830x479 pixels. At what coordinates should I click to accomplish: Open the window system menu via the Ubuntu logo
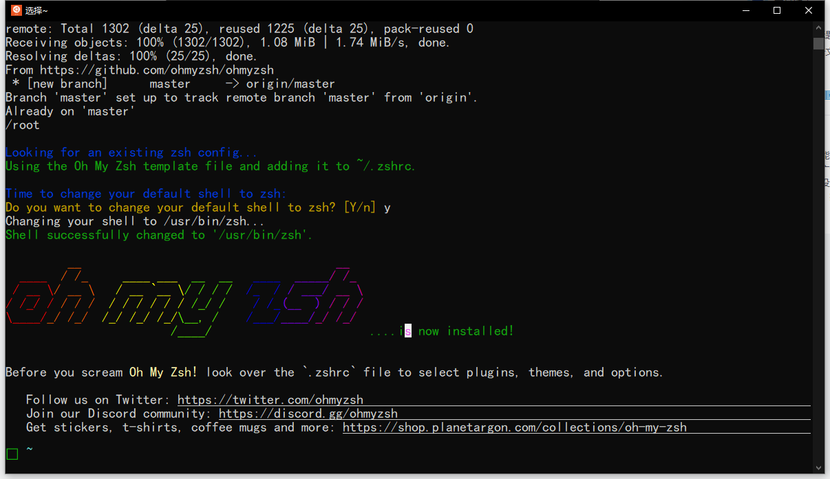(17, 10)
